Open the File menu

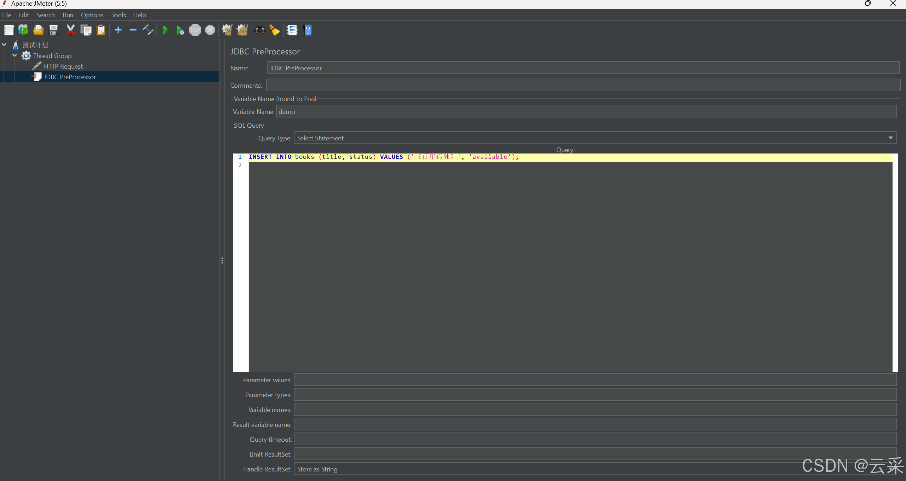click(x=6, y=15)
